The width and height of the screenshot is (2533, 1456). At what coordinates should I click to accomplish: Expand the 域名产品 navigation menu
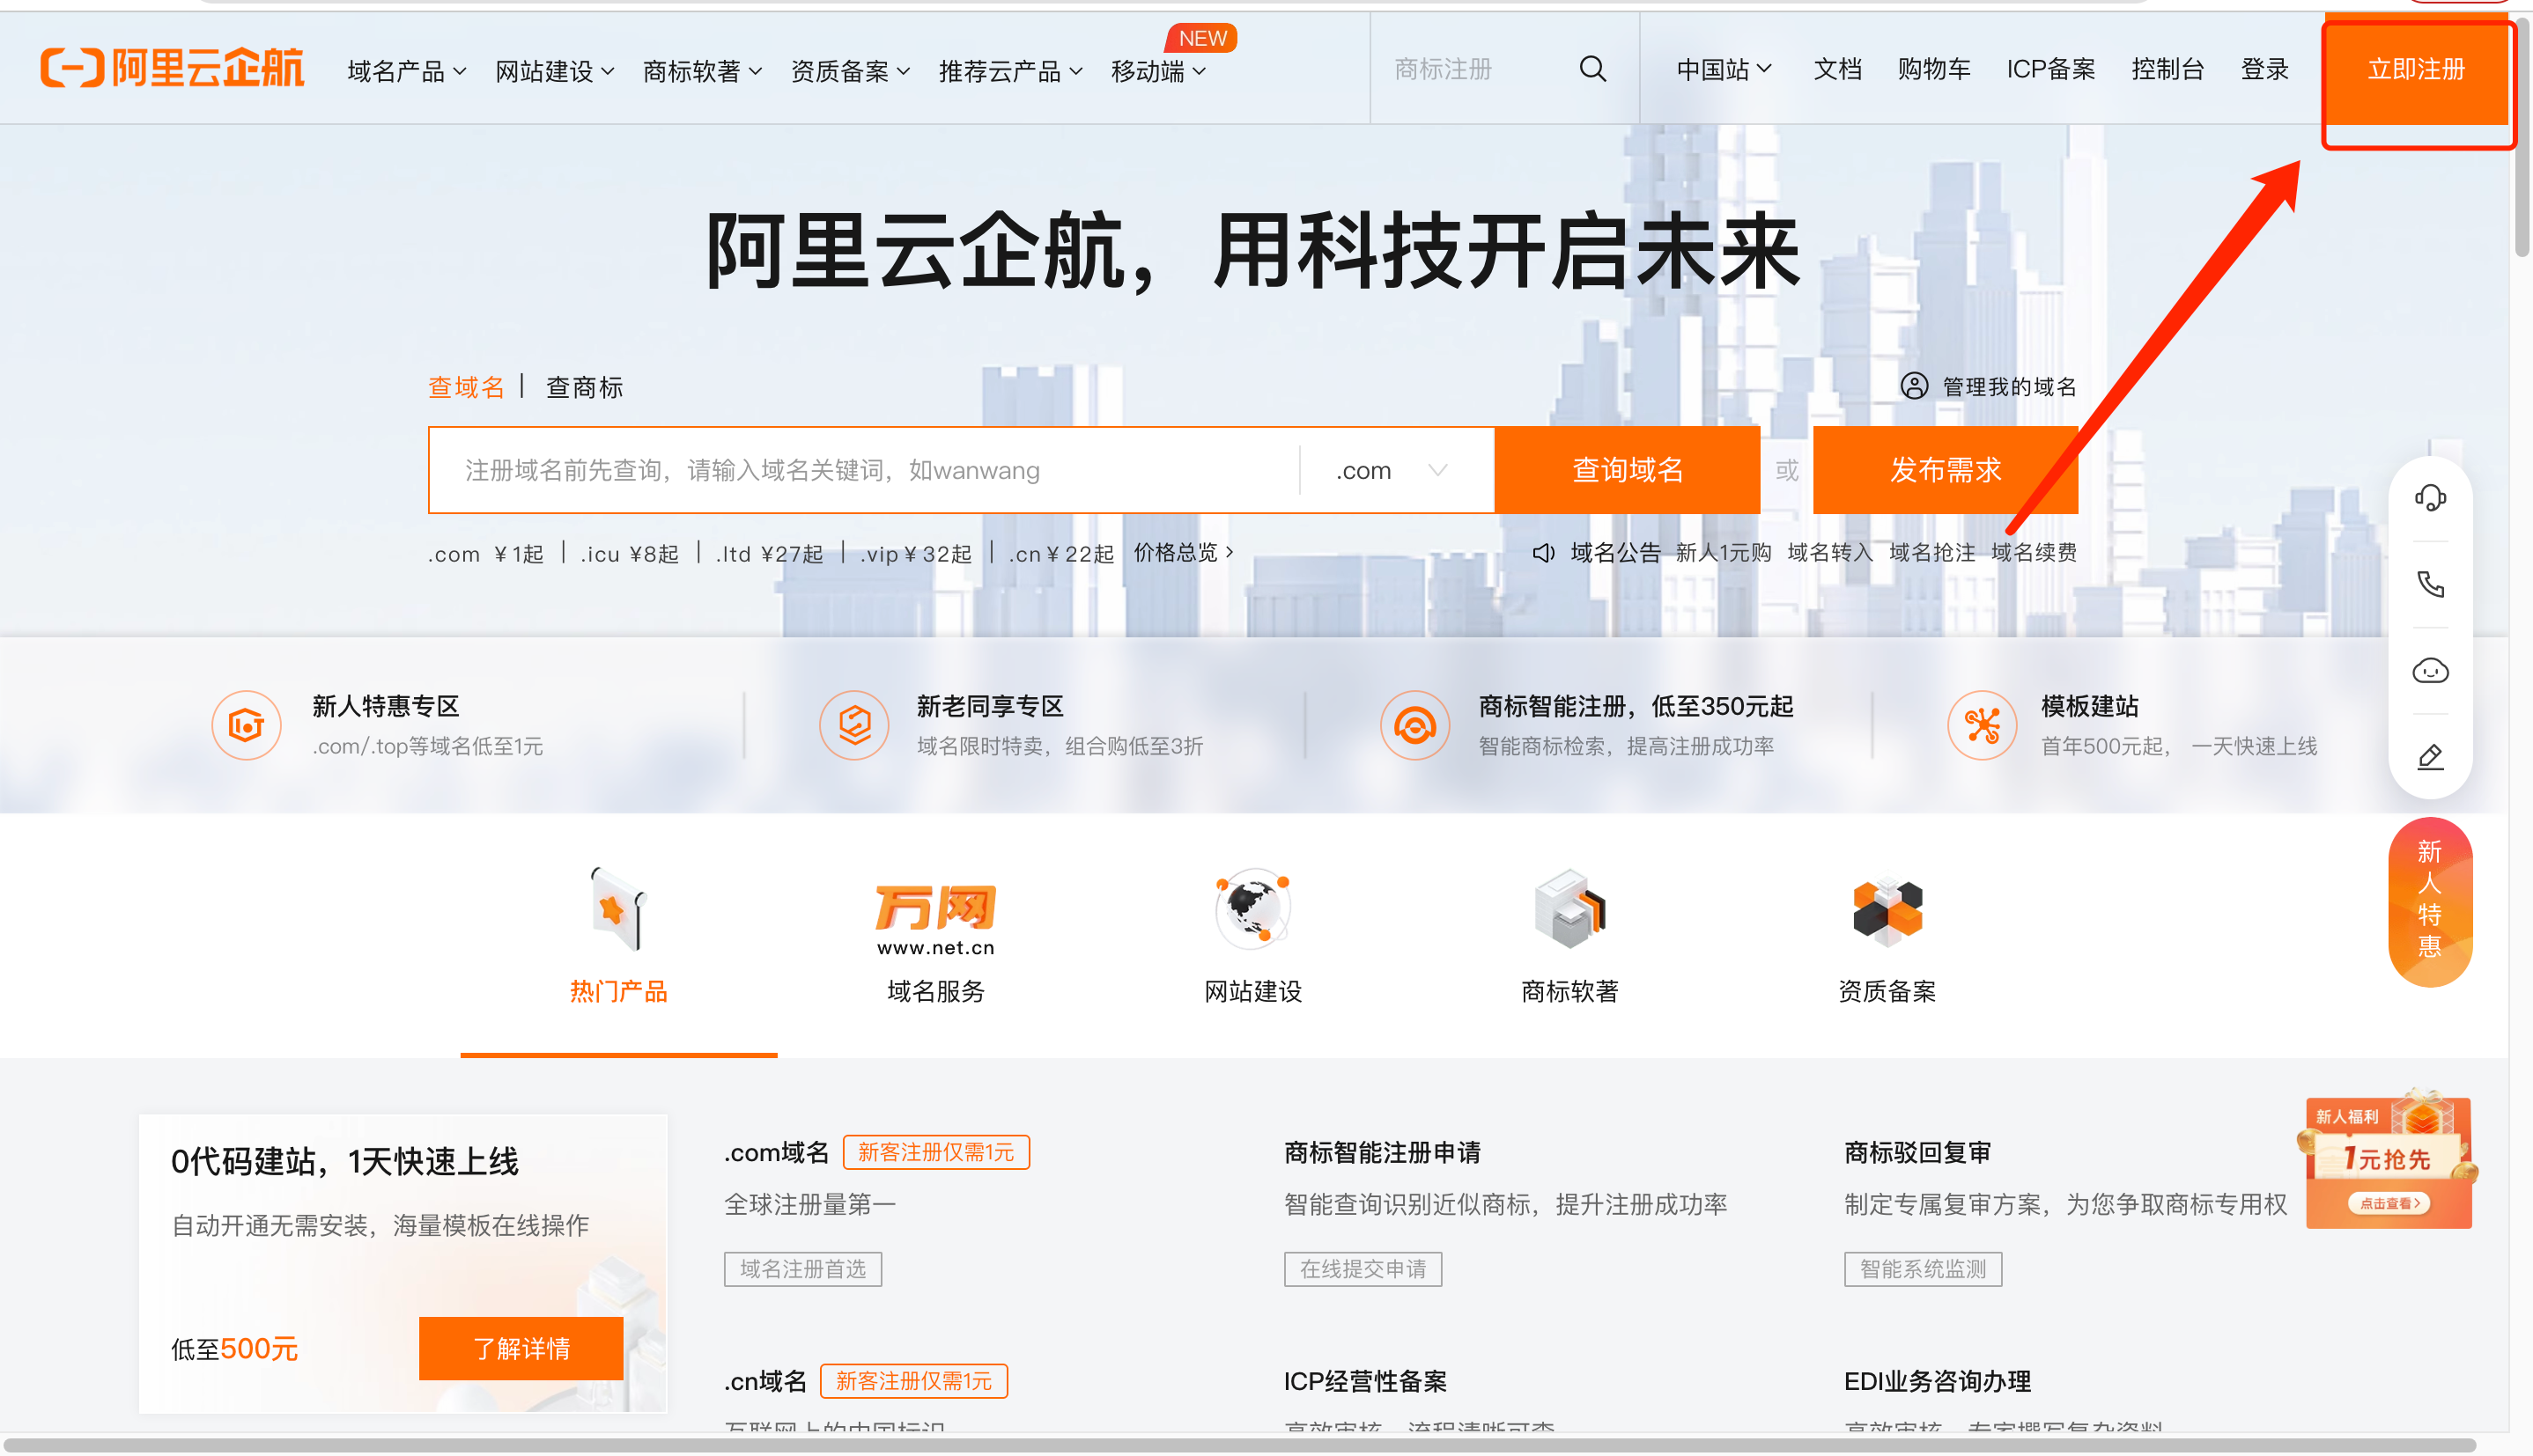point(406,71)
